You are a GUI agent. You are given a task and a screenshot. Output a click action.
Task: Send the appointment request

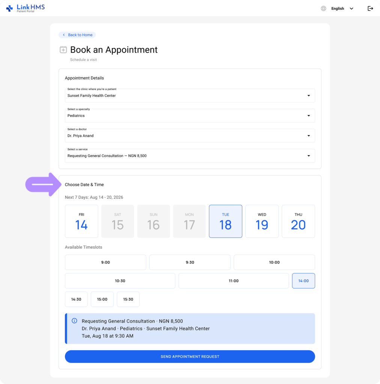pos(190,357)
